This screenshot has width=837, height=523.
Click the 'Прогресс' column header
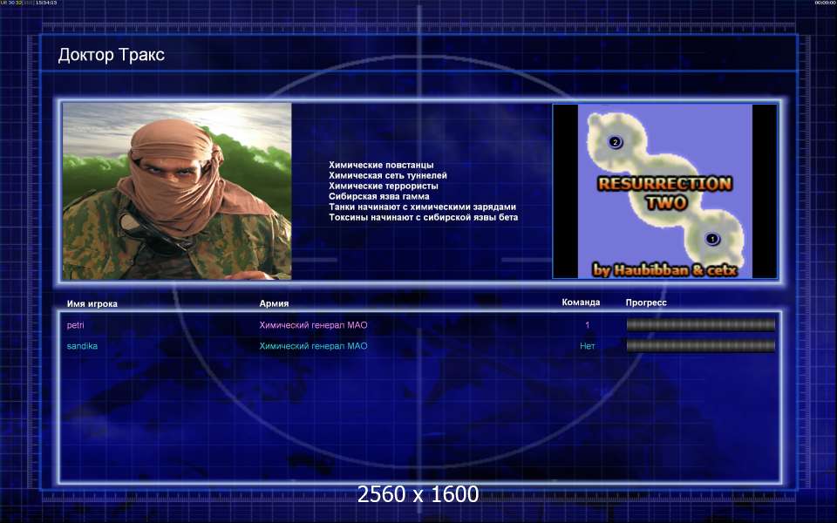tap(646, 302)
